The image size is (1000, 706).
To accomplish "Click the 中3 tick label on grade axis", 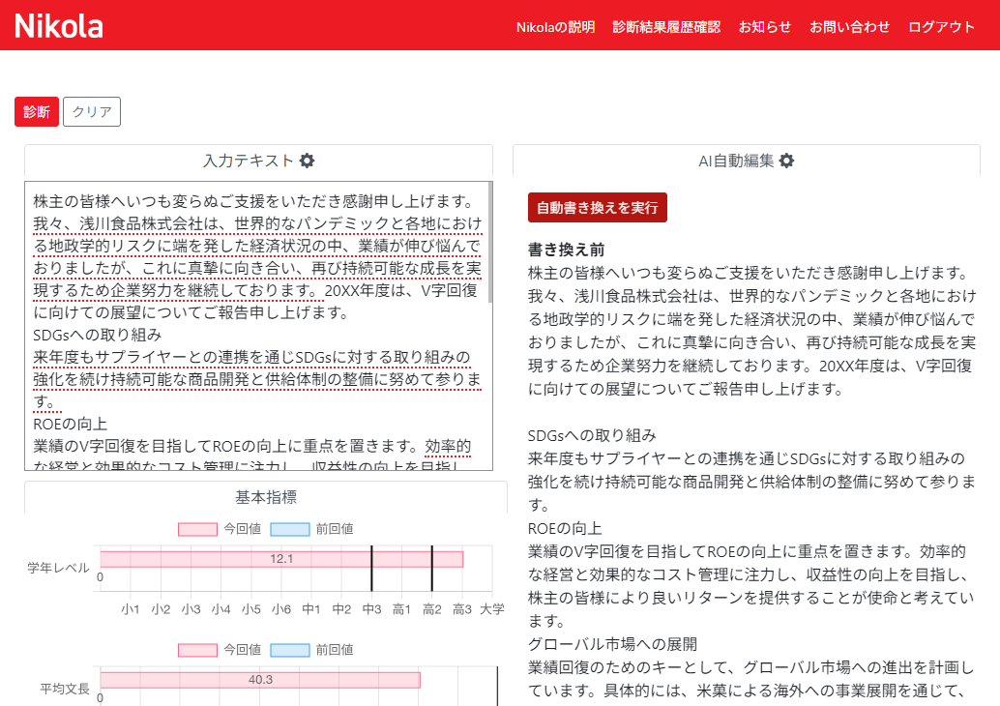I will click(371, 609).
